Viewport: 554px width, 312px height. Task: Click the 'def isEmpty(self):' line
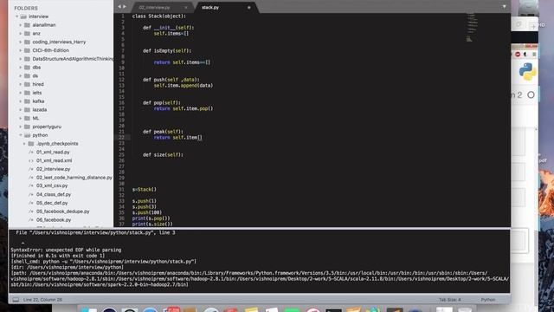[x=167, y=51]
